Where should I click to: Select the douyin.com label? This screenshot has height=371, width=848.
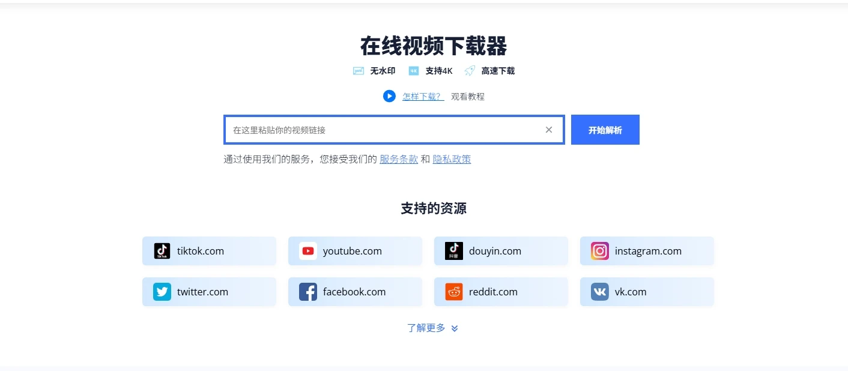[495, 251]
